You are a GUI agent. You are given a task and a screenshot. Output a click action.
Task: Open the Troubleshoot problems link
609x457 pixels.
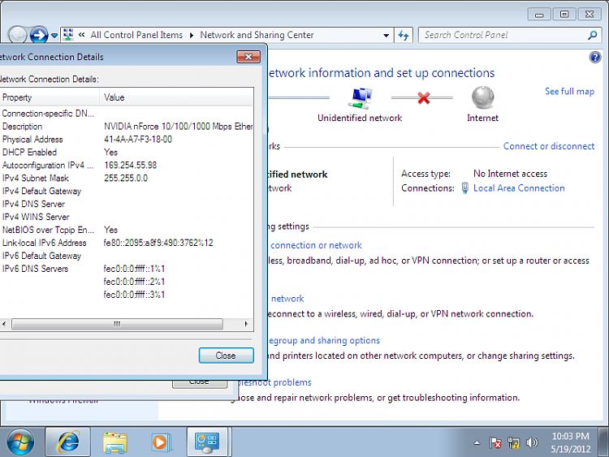(274, 382)
